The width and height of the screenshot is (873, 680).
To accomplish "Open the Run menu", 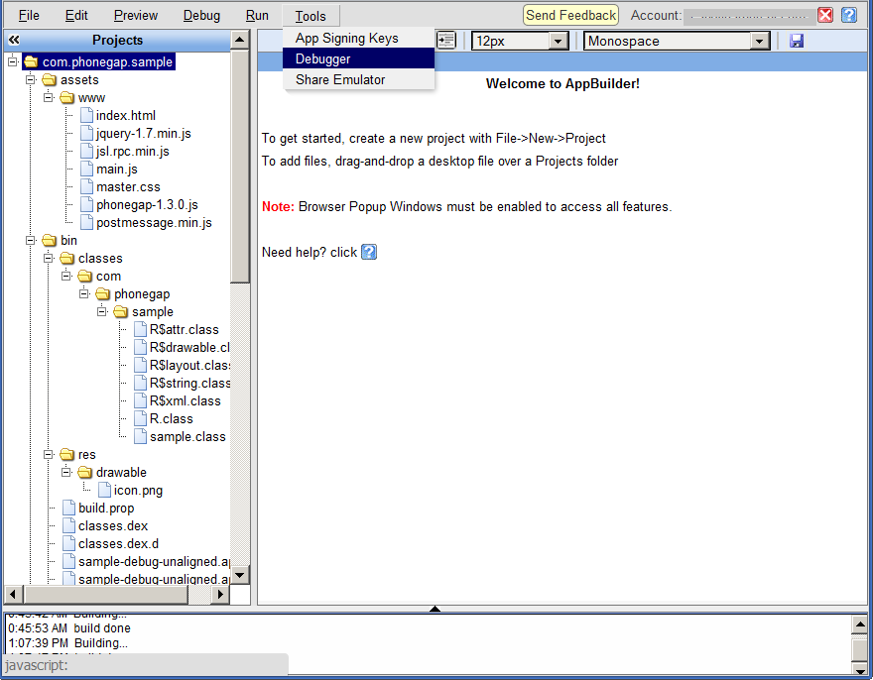I will 257,16.
